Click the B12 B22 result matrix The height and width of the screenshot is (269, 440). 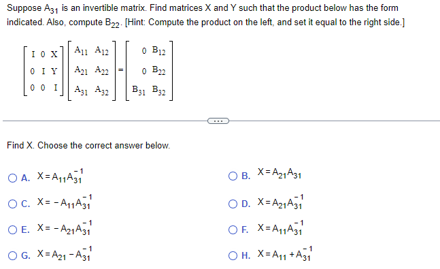click(x=149, y=71)
